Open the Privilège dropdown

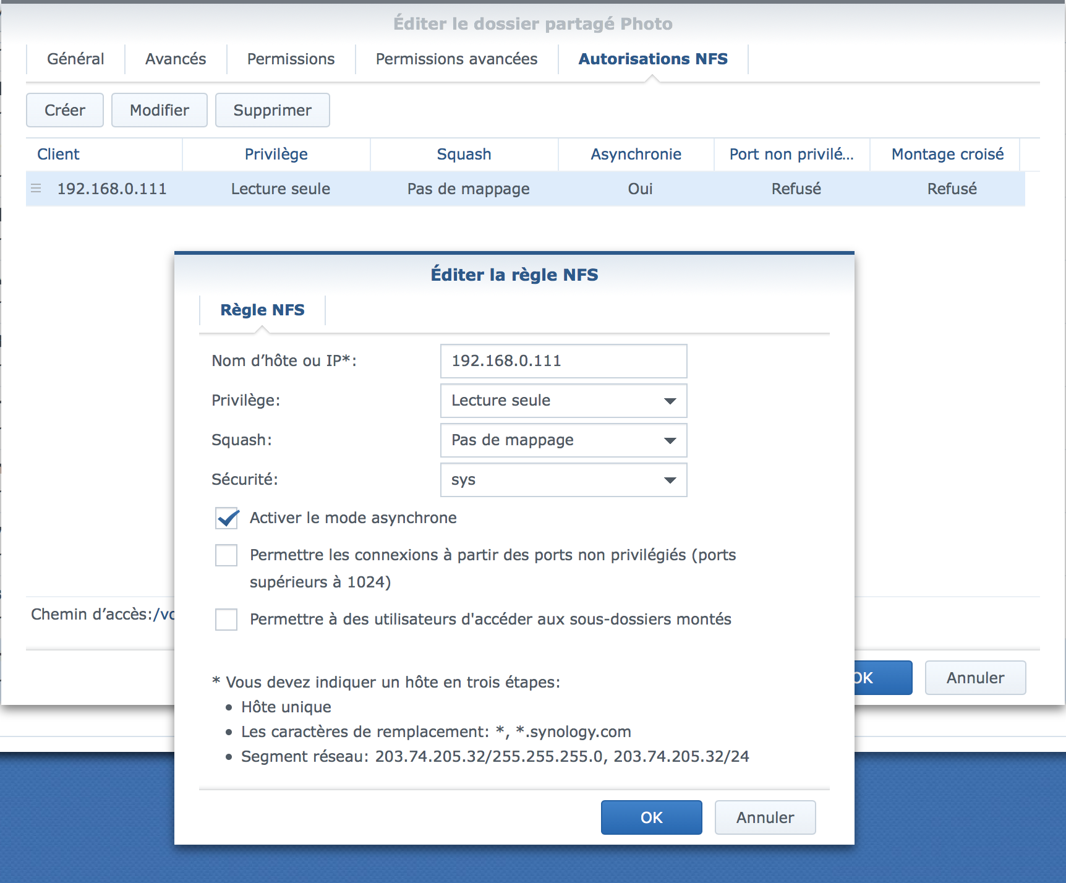coord(563,401)
